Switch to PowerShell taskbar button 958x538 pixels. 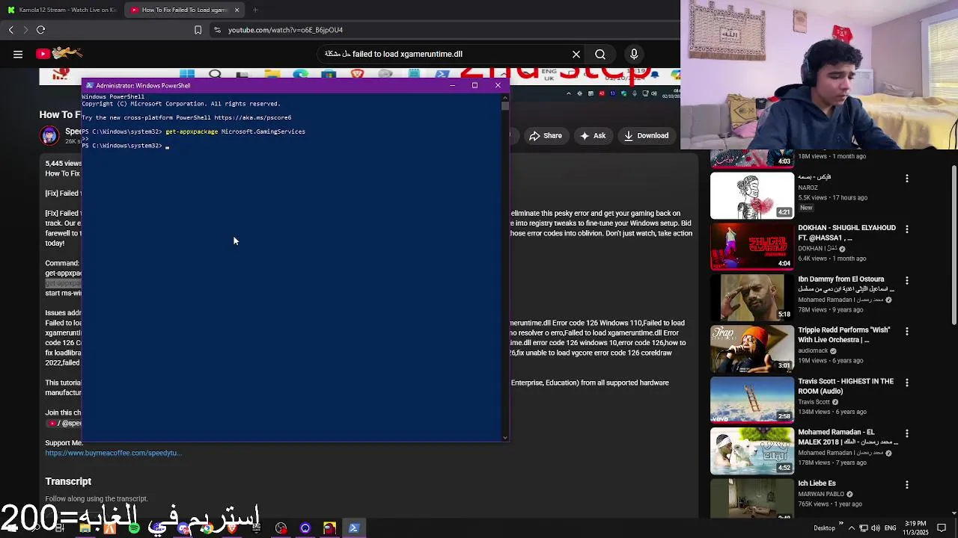[354, 528]
